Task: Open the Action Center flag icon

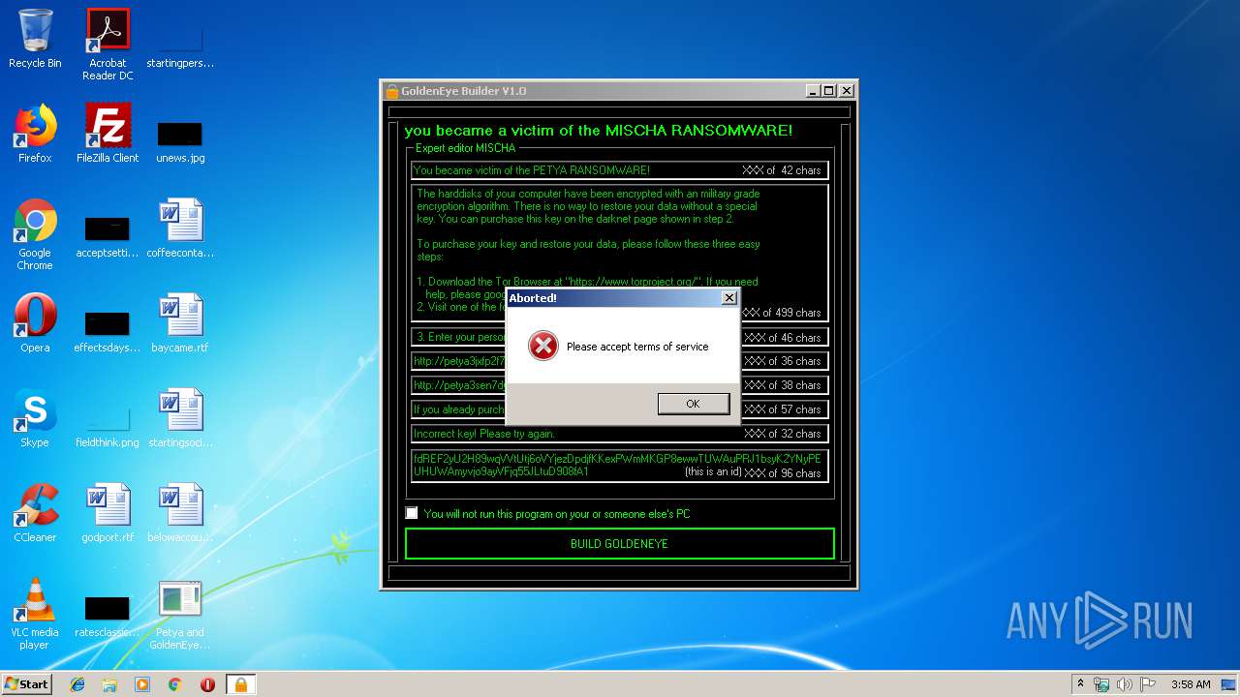Action: [x=1148, y=684]
